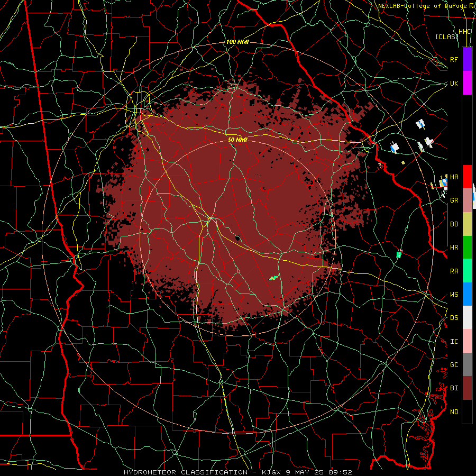The height and width of the screenshot is (476, 476).
Task: Click the GC legend label
Action: click(454, 365)
